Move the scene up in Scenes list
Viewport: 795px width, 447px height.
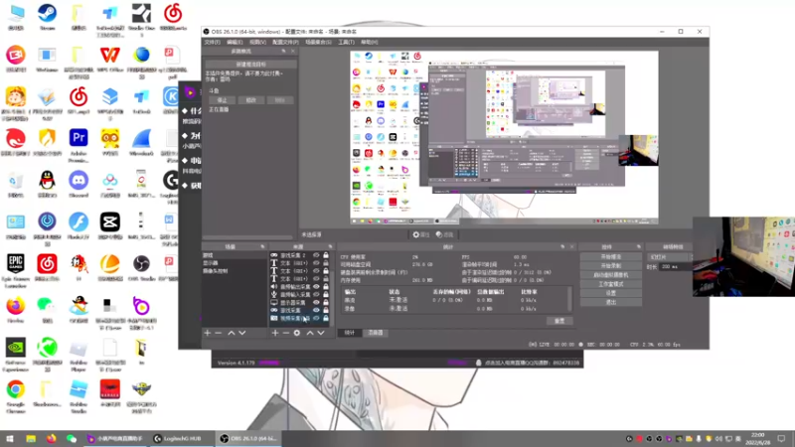(x=232, y=333)
